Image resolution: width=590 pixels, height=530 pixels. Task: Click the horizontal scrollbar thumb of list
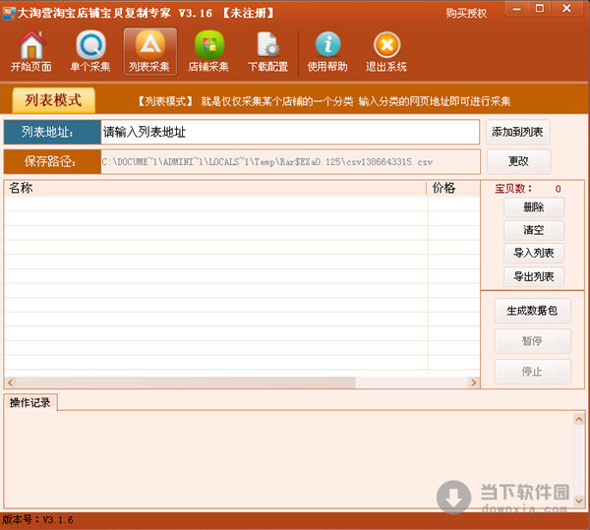click(x=186, y=383)
